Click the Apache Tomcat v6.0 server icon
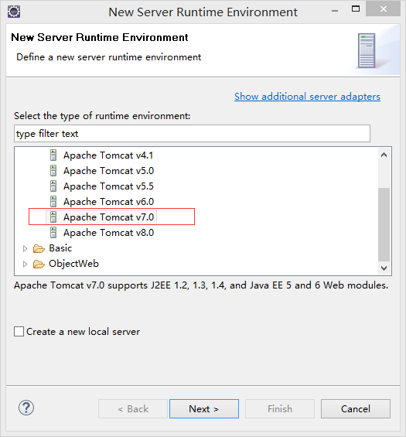The width and height of the screenshot is (406, 437). (53, 202)
